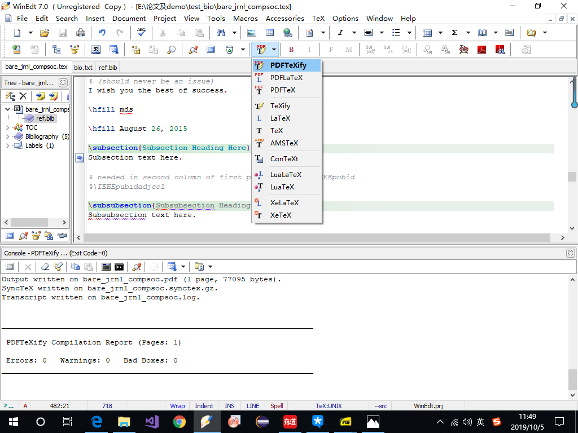Image resolution: width=578 pixels, height=433 pixels.
Task: Copy console output with the copy icon
Action: pos(75,267)
